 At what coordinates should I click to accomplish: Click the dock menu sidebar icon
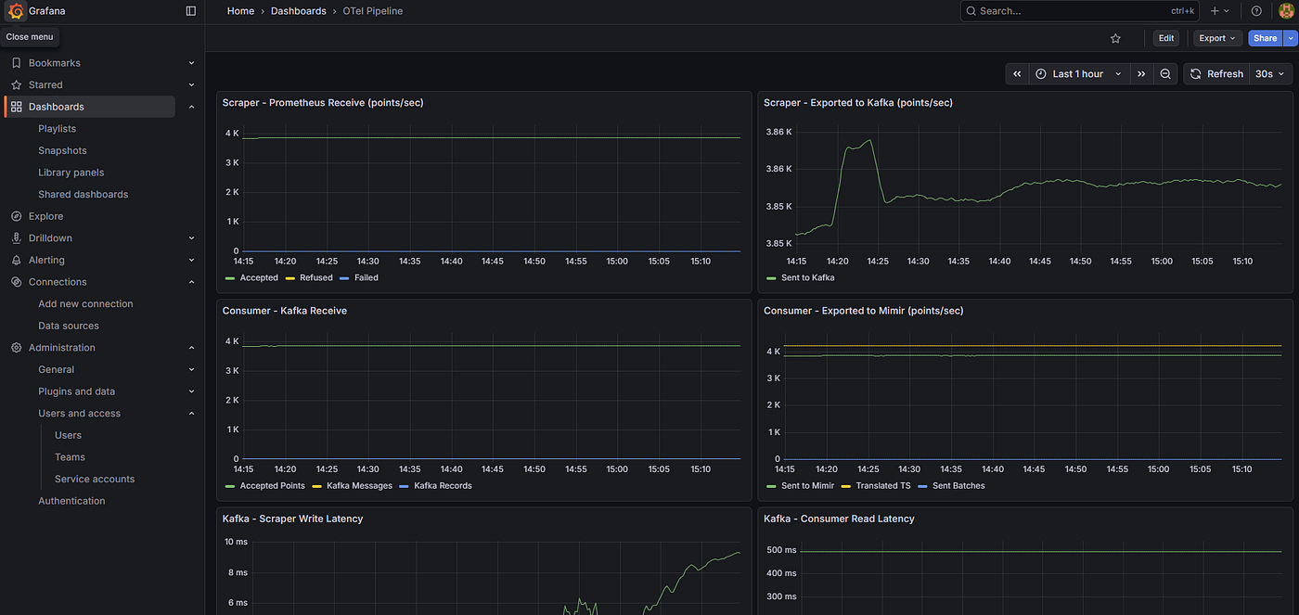[x=191, y=11]
